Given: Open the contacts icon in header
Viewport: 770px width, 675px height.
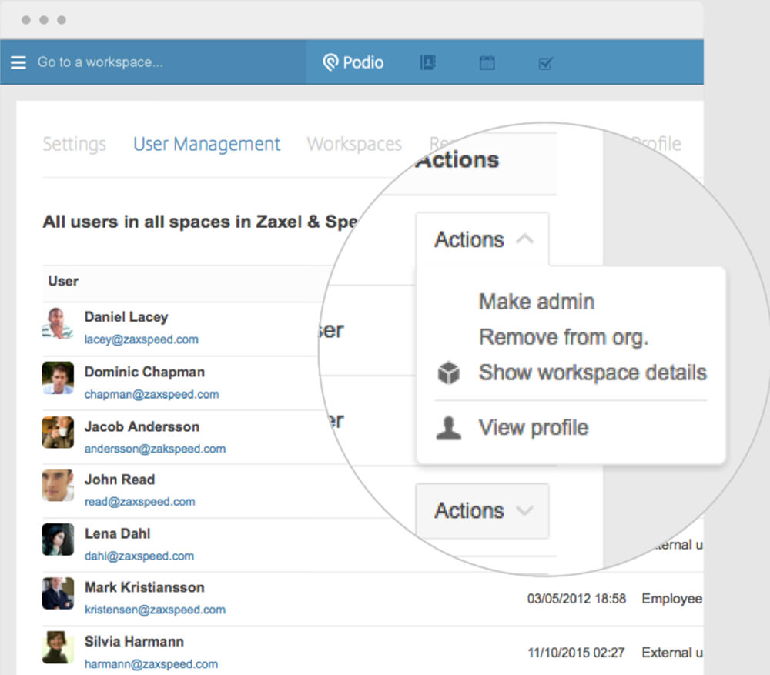Looking at the screenshot, I should [x=427, y=62].
